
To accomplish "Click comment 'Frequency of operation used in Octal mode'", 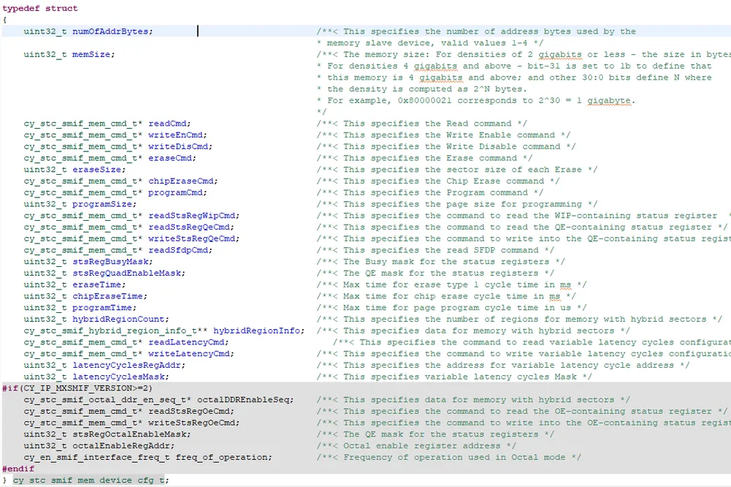I will pyautogui.click(x=449, y=457).
